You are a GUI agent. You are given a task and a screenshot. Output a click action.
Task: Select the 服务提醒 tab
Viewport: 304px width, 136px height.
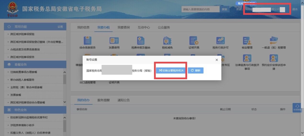tap(103, 100)
